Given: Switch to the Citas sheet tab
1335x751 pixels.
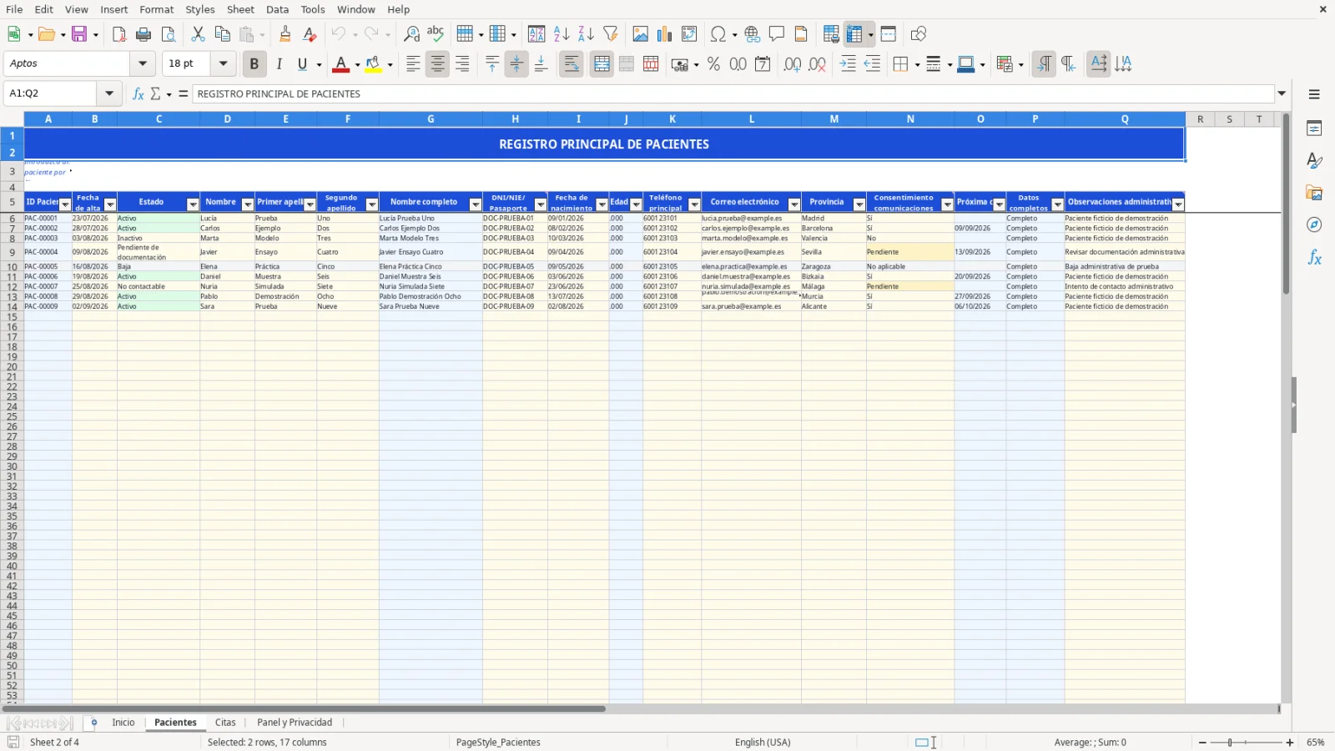Looking at the screenshot, I should pos(225,723).
